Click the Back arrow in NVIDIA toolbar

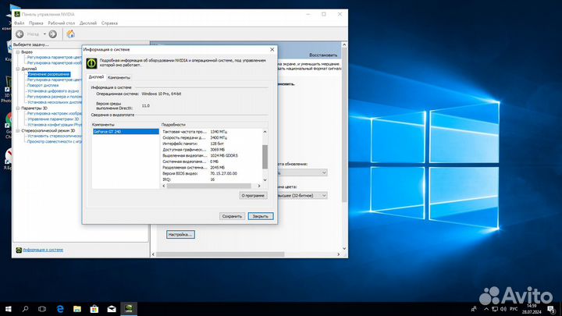coord(20,34)
